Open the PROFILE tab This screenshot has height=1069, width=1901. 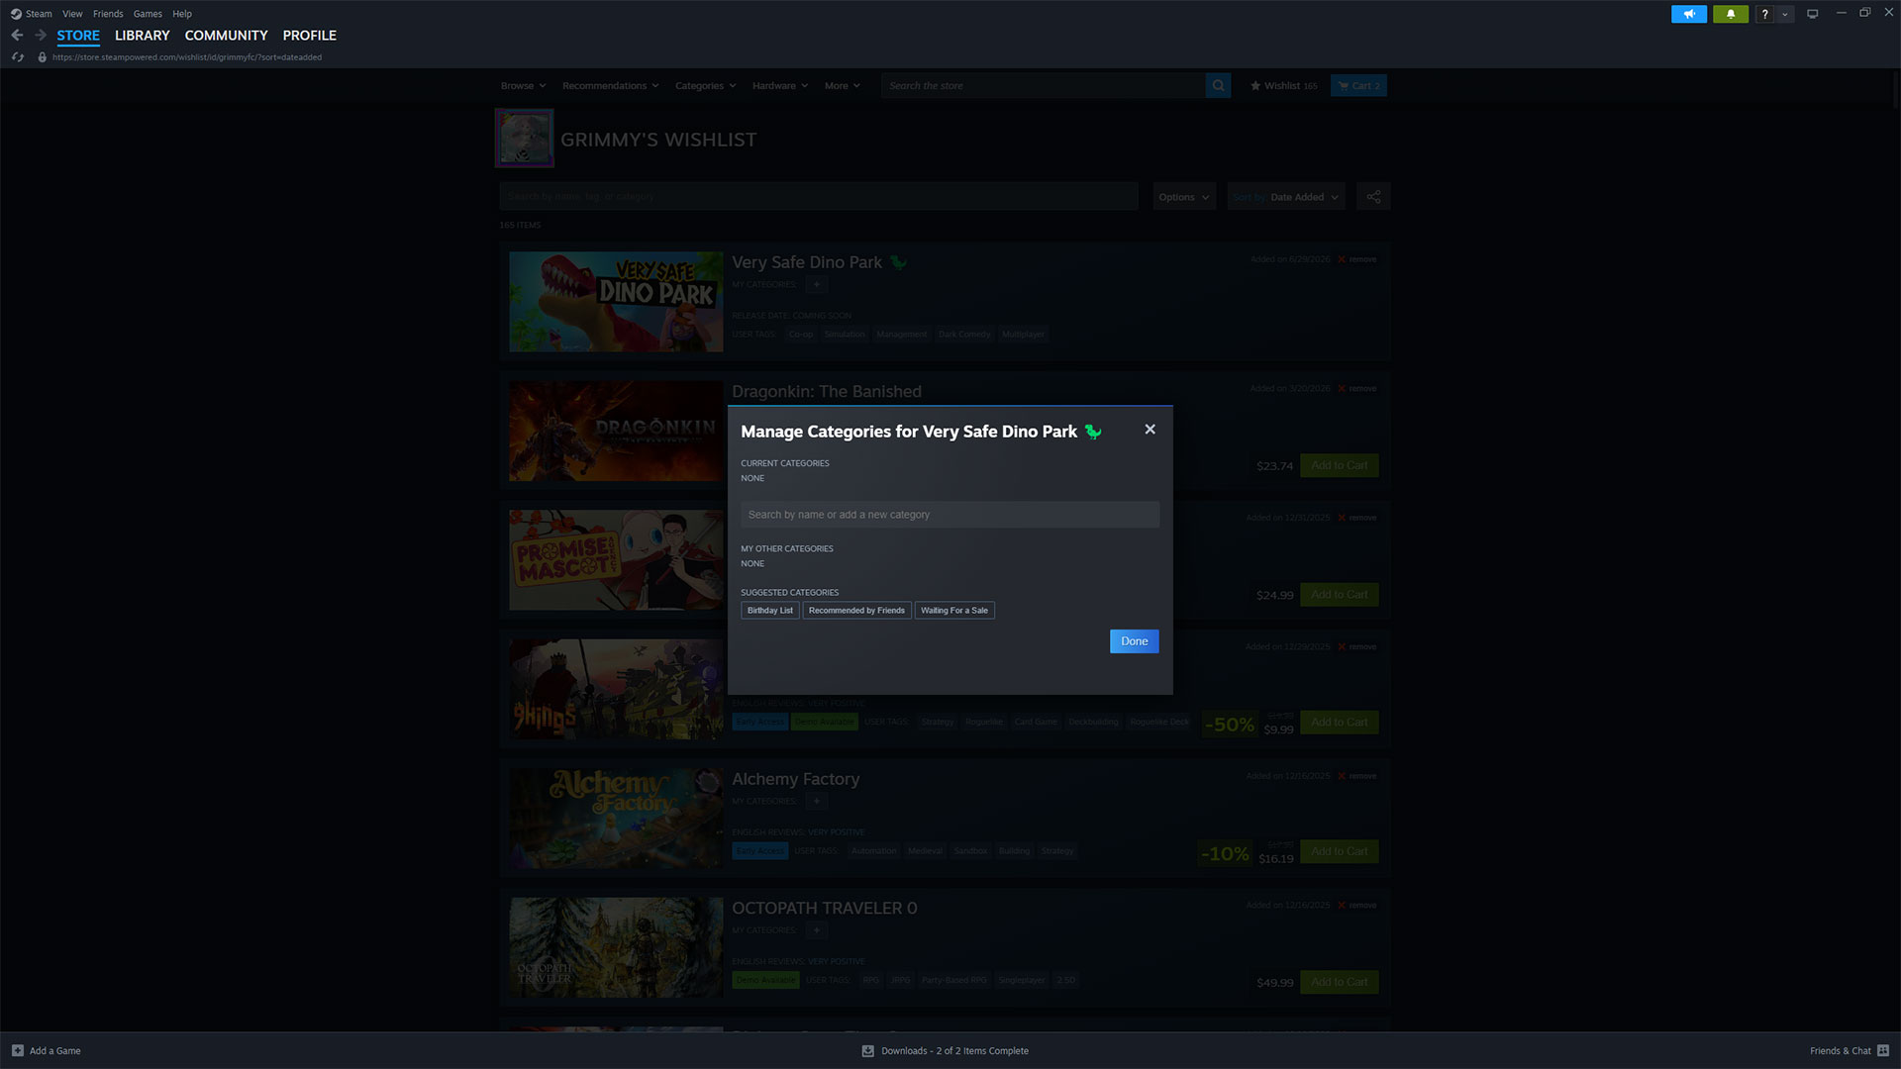click(310, 35)
